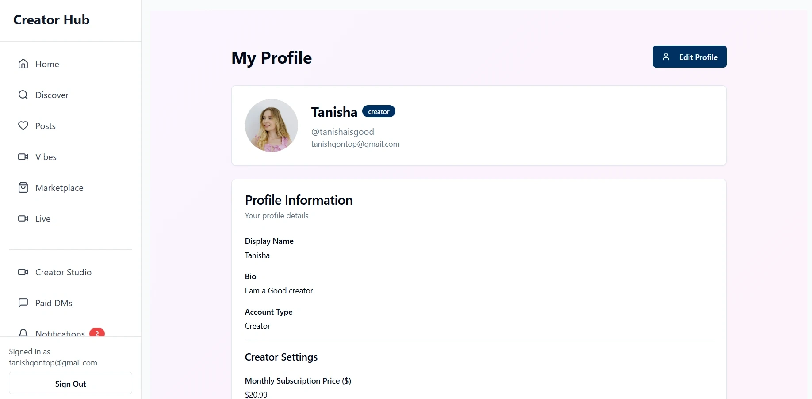
Task: Click the Sign Out button
Action: coord(70,384)
